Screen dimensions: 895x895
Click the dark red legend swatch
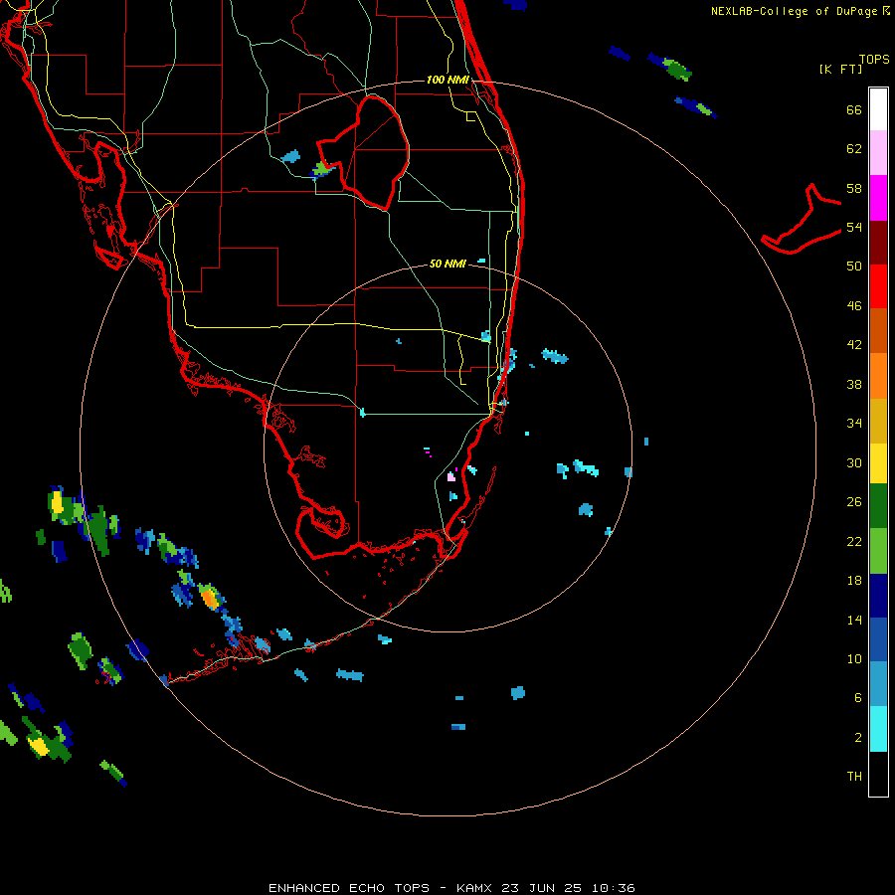(x=878, y=243)
